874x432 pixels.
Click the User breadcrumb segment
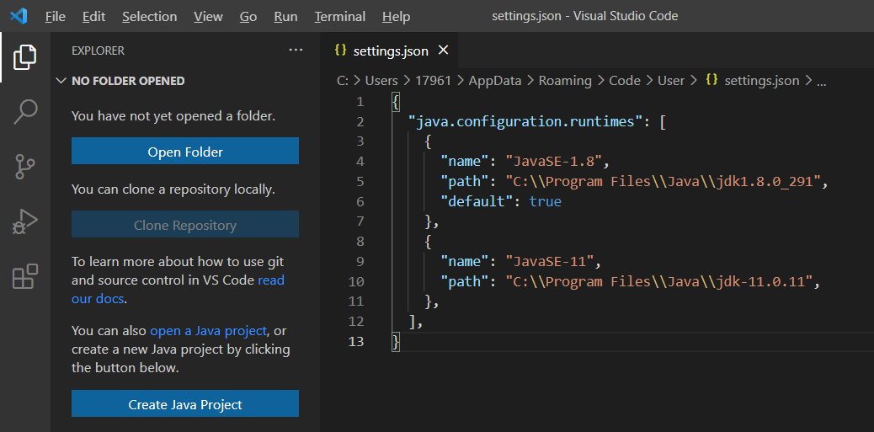(670, 81)
